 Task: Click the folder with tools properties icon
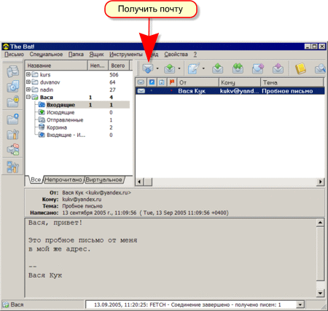(13, 134)
